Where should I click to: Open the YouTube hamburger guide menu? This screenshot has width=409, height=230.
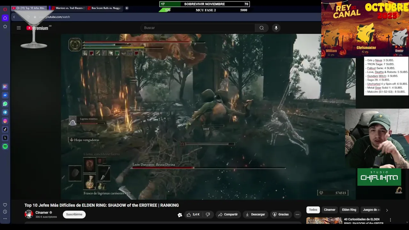[19, 28]
